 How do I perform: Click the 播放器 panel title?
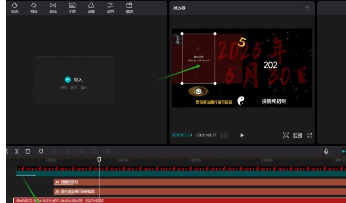179,8
